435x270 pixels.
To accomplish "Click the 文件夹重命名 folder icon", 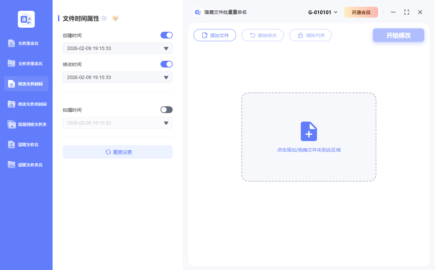I will 11,63.
